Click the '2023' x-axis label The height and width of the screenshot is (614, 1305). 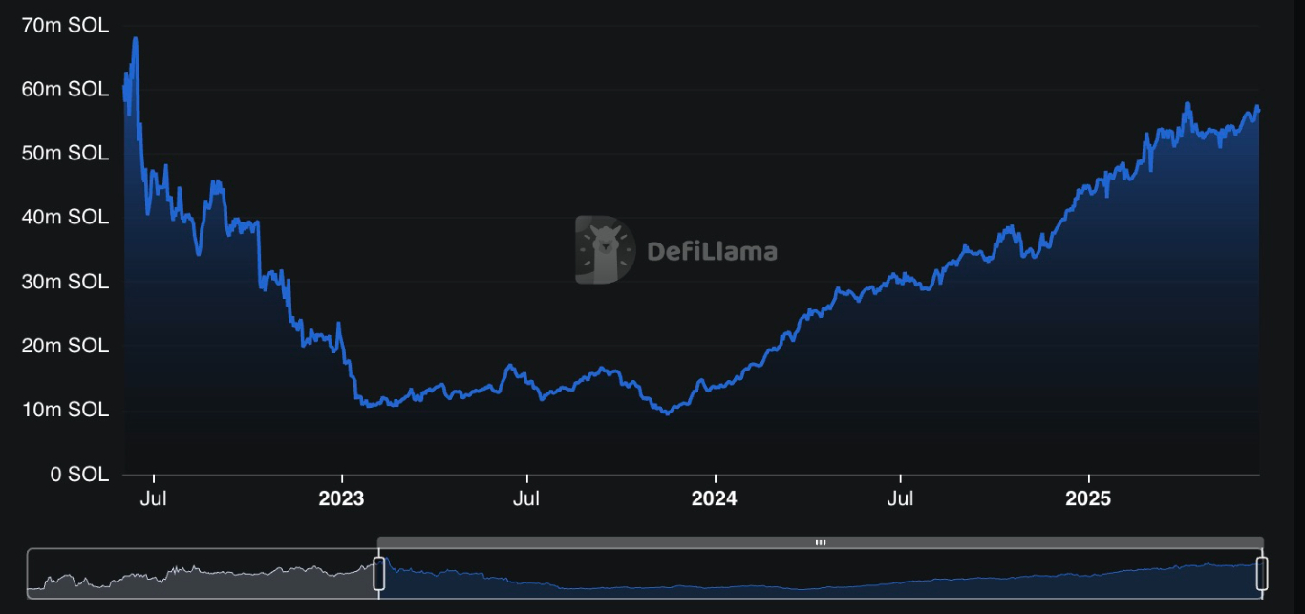pyautogui.click(x=342, y=499)
